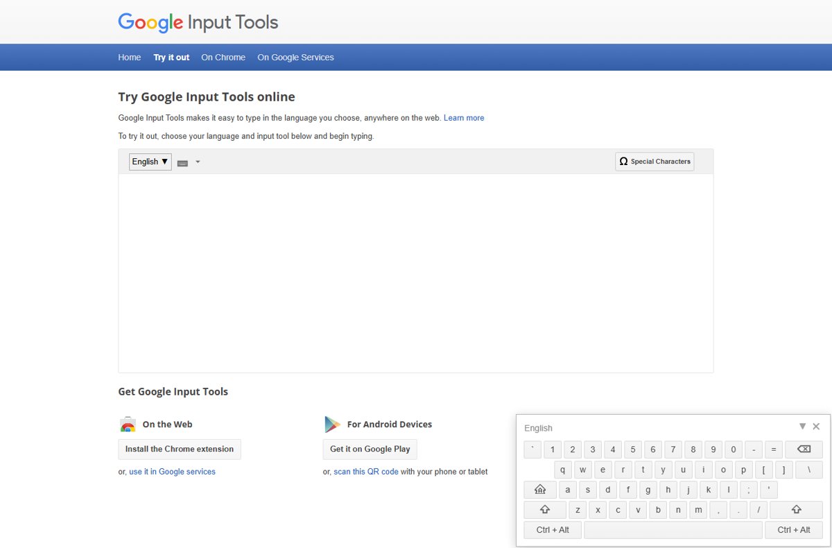832x548 pixels.
Task: Click the 'On the Web' label
Action: 167,425
